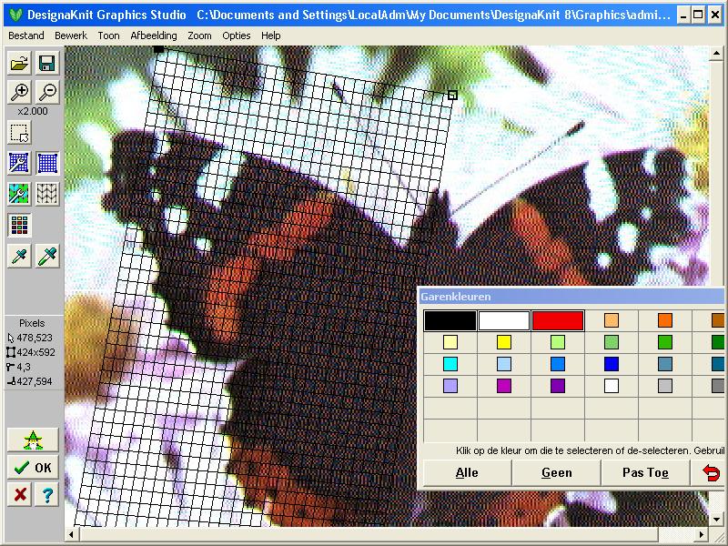Click the Pas Toe button

coord(645,473)
